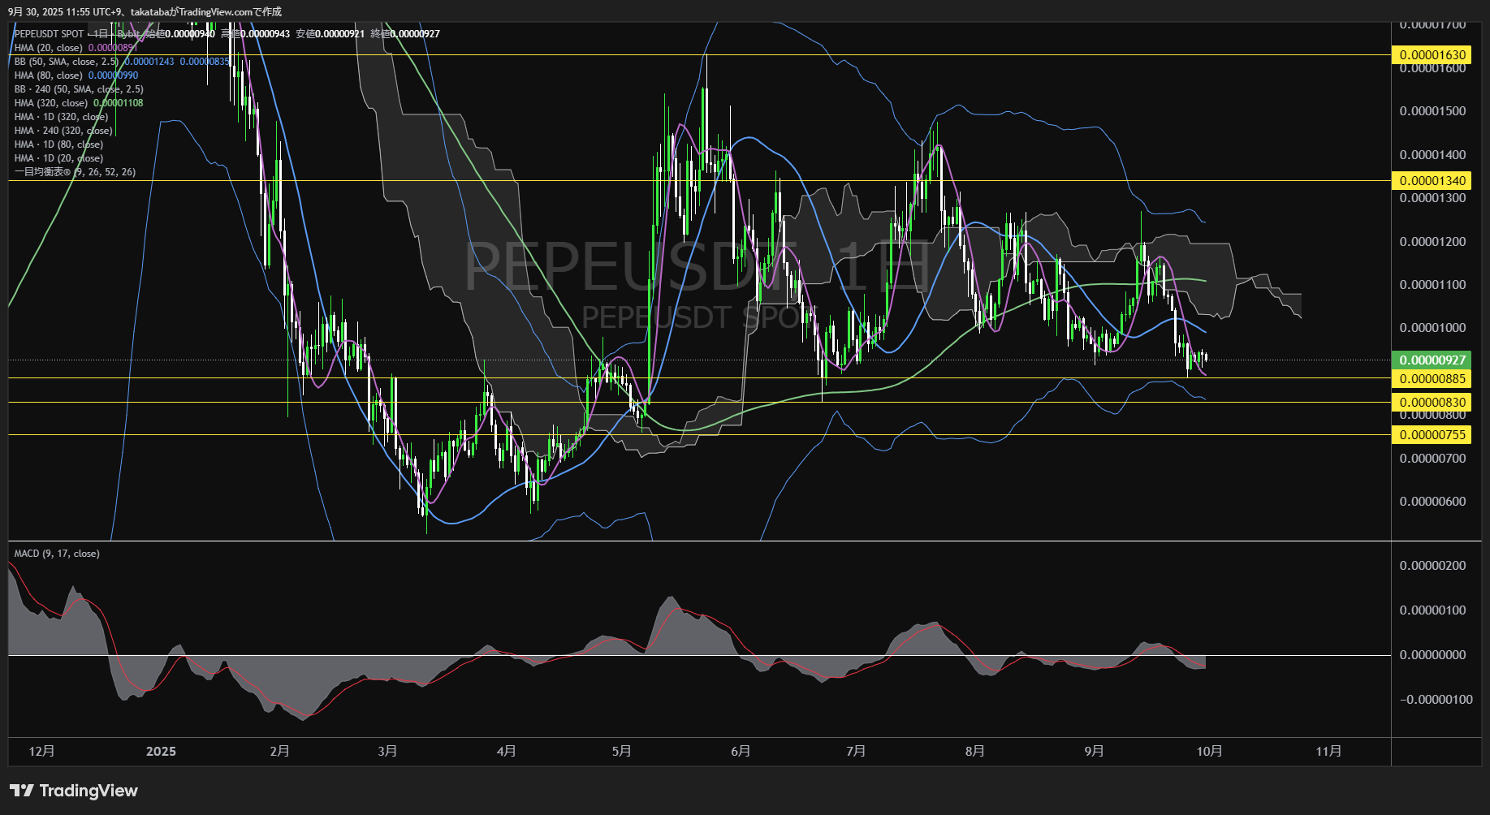The image size is (1490, 815).
Task: Select the 一目均衡表 (9, 26, 52, 26) legend
Action: pos(75,172)
